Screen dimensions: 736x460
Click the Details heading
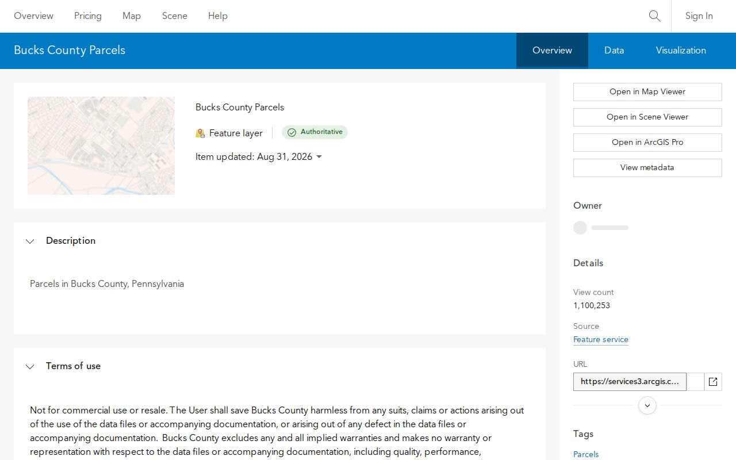[588, 263]
